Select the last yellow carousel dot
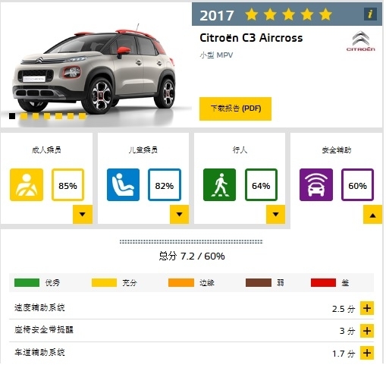The height and width of the screenshot is (387, 386). pos(83,117)
